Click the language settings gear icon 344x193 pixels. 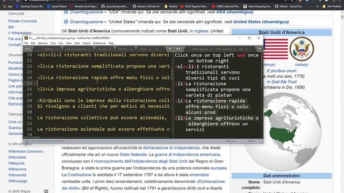46,191
